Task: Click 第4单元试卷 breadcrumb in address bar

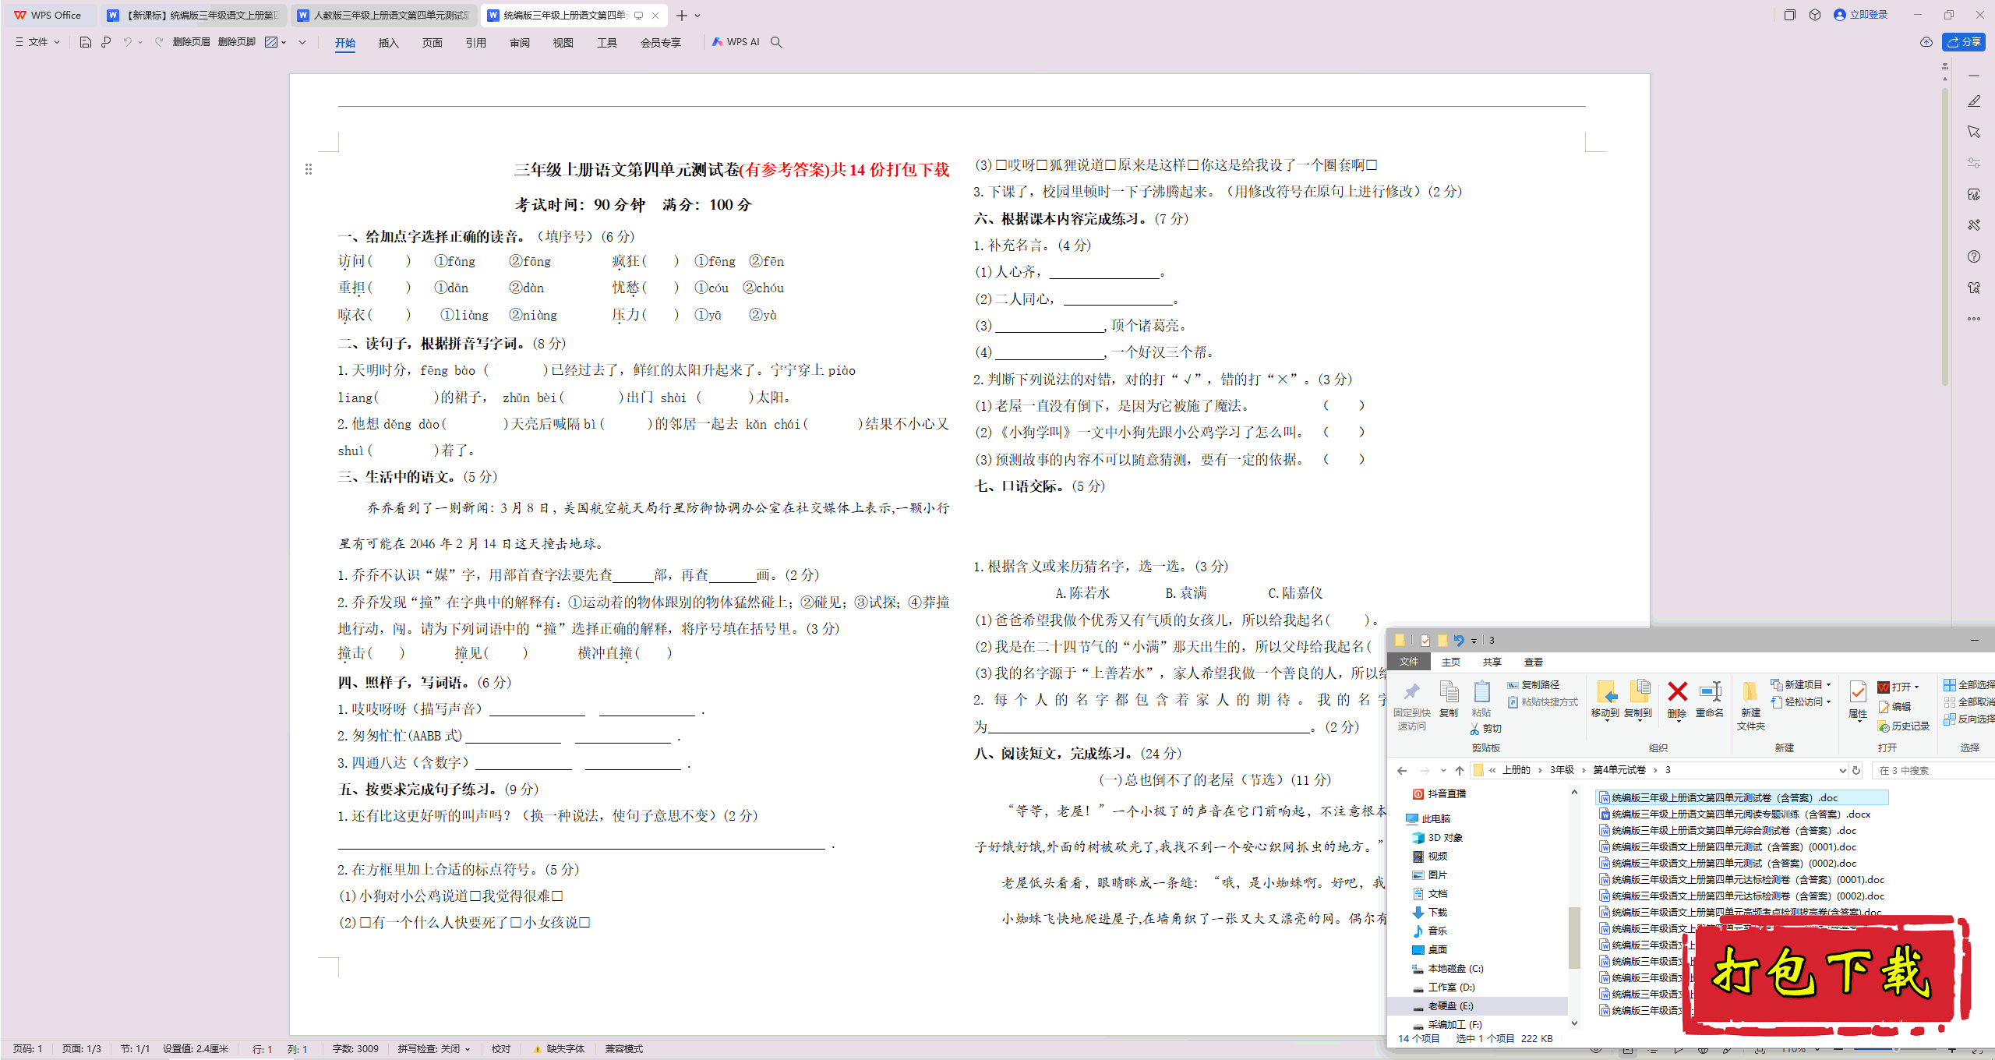Action: pos(1619,770)
